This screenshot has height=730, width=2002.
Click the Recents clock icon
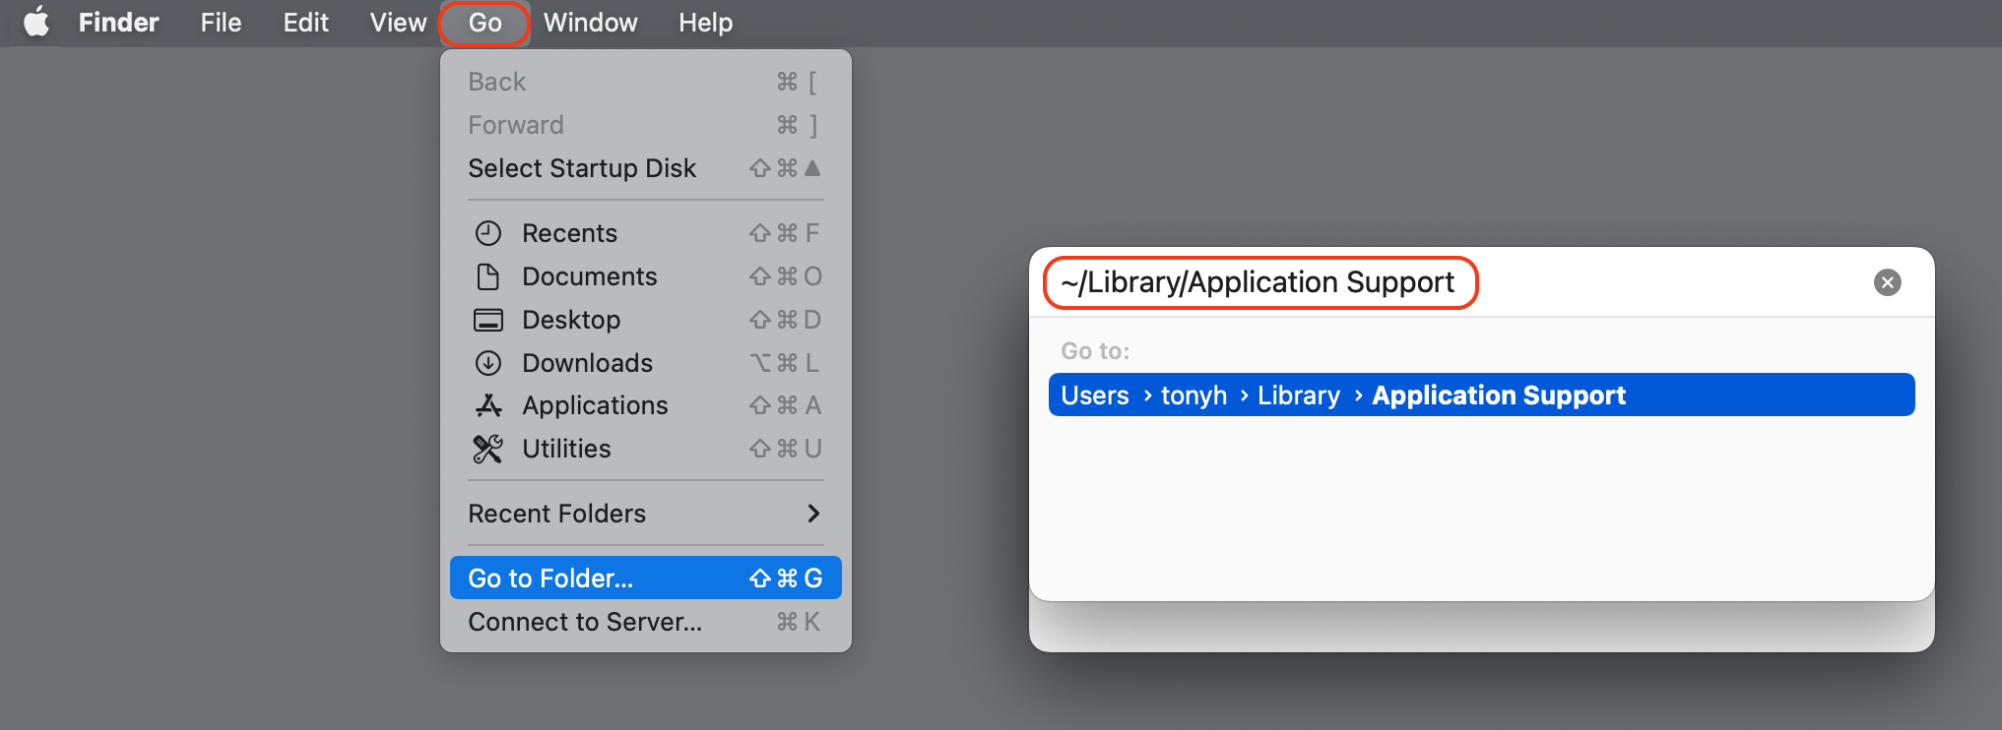(488, 233)
